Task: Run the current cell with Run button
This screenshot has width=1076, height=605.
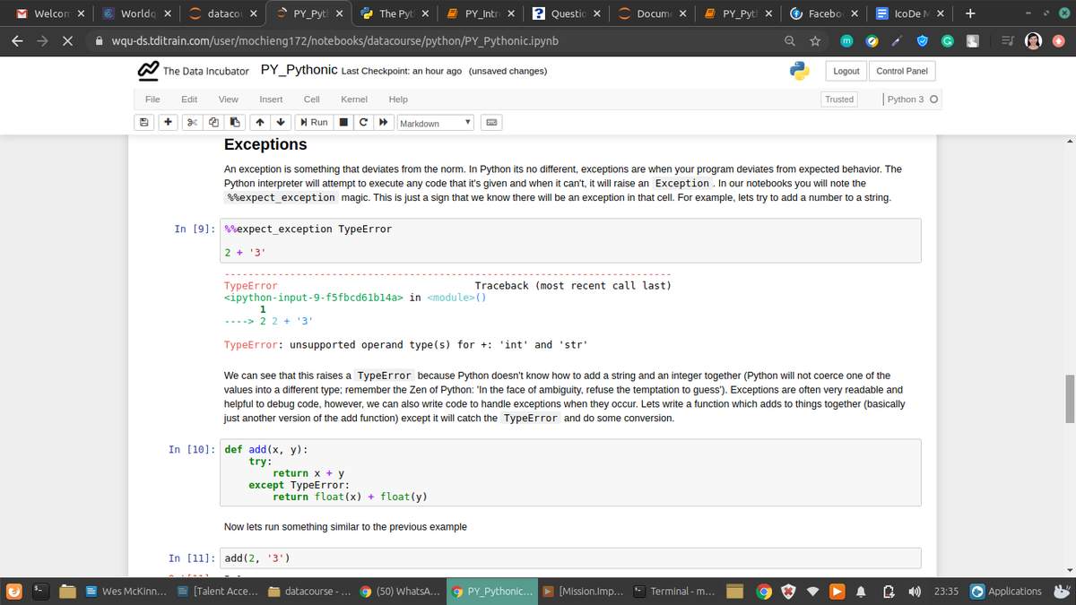Action: tap(315, 123)
